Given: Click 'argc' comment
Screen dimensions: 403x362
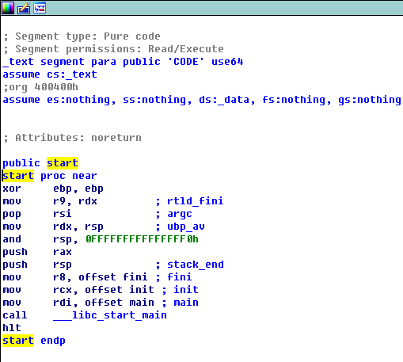Looking at the screenshot, I should tap(180, 214).
